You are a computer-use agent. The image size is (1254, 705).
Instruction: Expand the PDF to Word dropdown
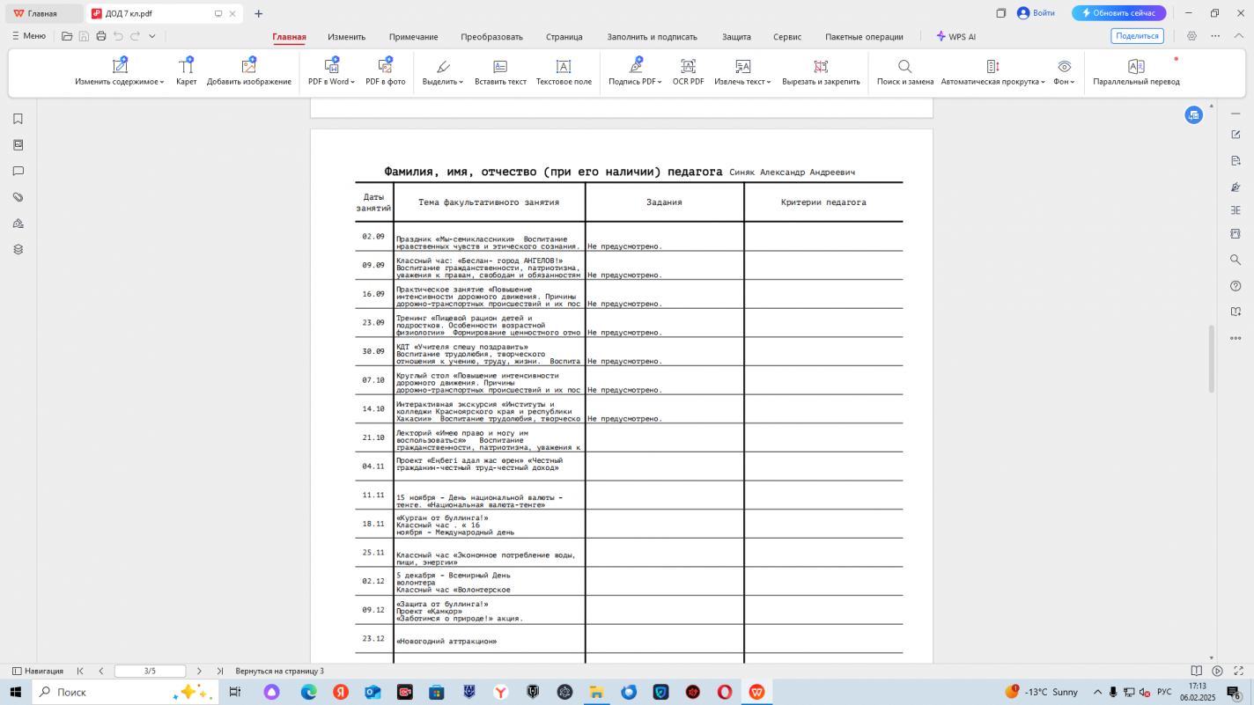(331, 82)
